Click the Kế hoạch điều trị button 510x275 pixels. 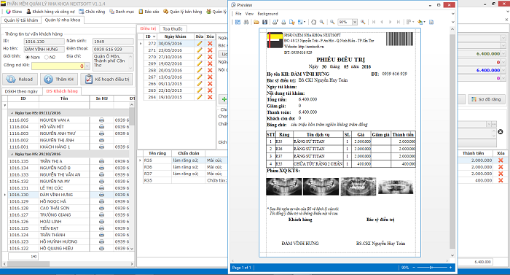pyautogui.click(x=106, y=80)
